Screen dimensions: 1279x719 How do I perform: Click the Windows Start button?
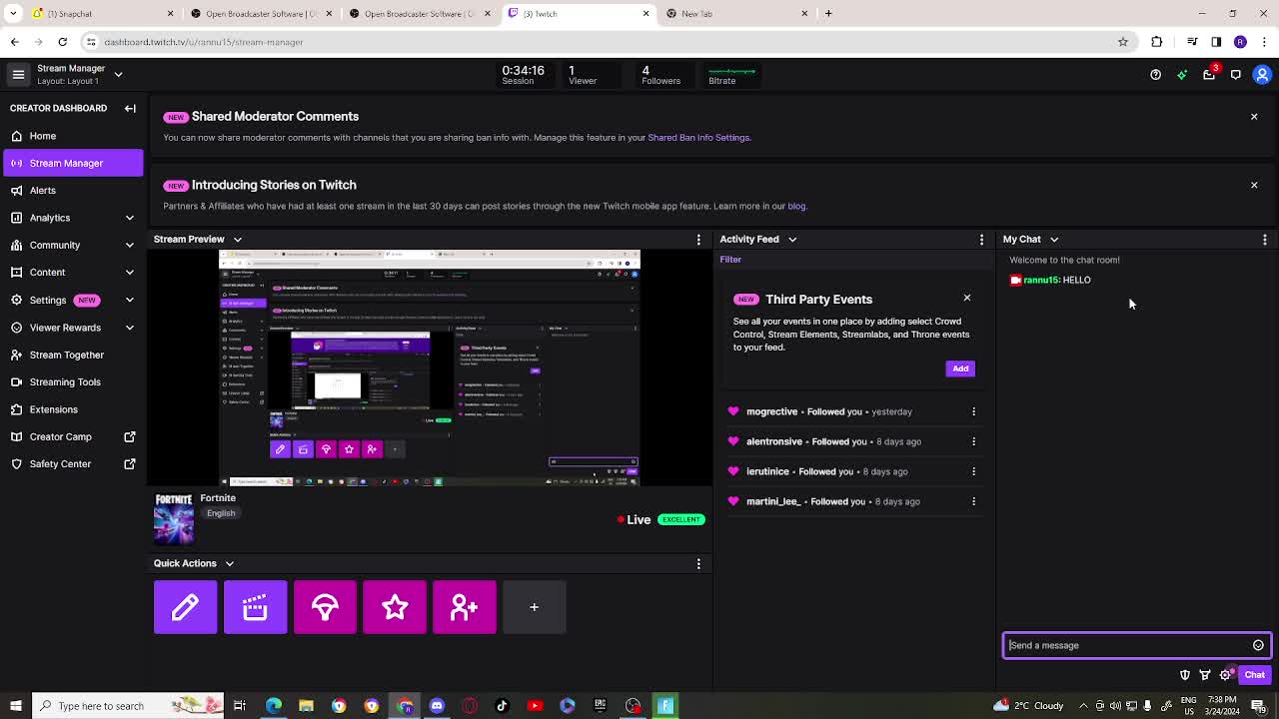point(15,706)
